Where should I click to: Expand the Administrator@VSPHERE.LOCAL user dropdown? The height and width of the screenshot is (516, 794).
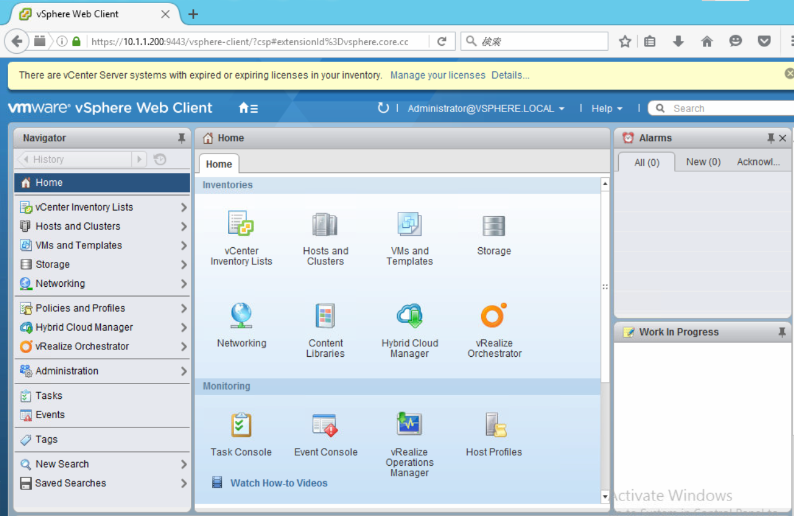coord(486,108)
